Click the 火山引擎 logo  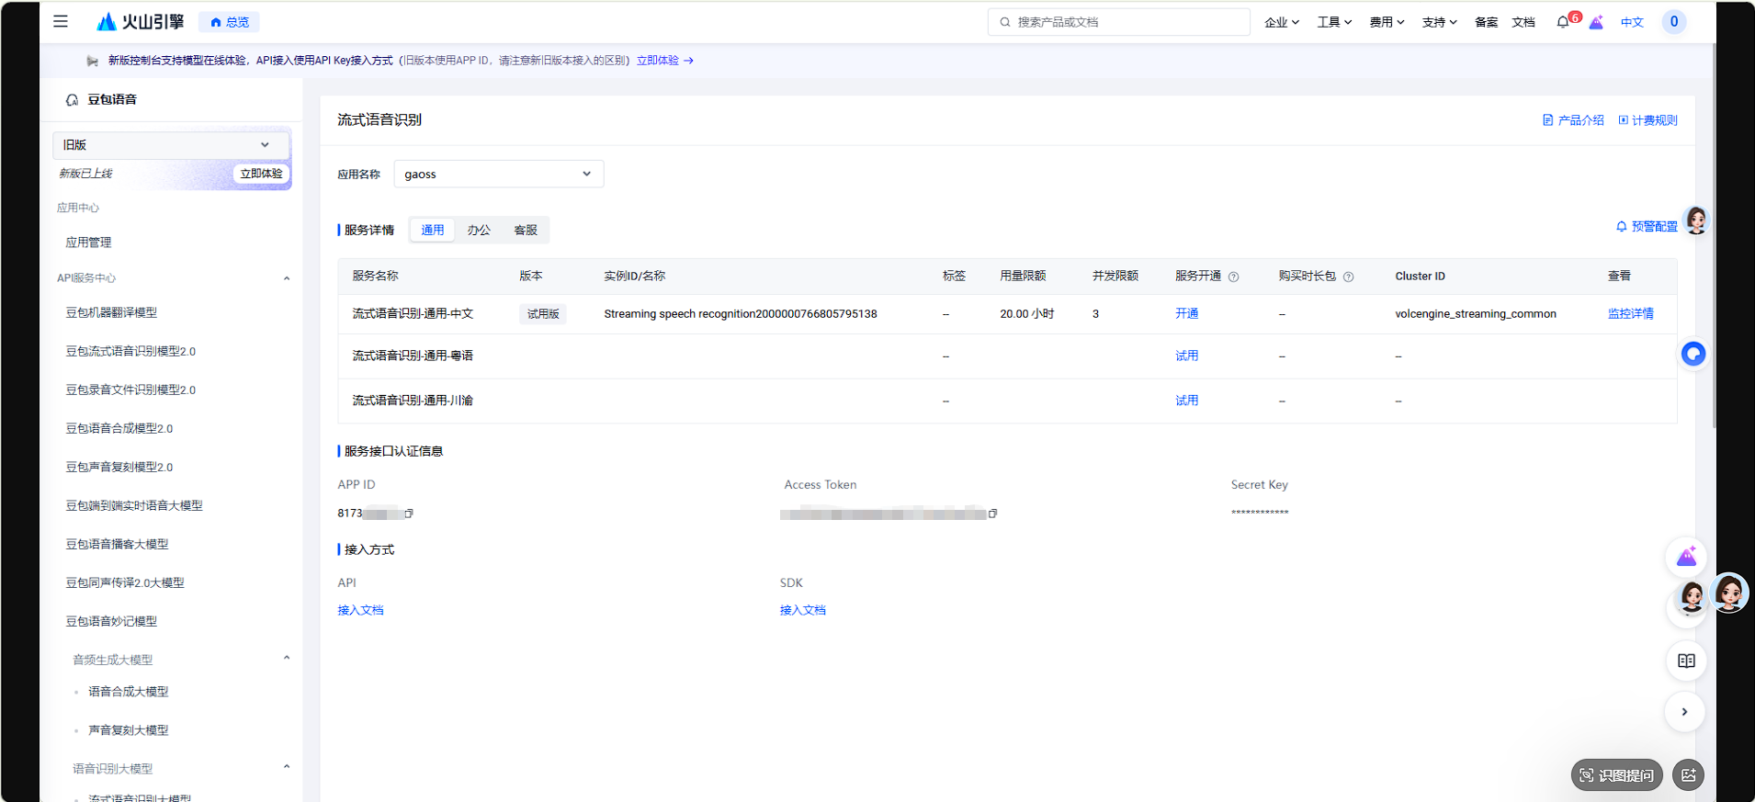[141, 21]
